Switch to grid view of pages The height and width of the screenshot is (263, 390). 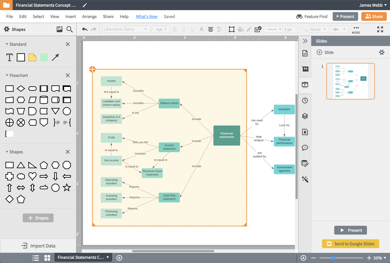[x=47, y=258]
